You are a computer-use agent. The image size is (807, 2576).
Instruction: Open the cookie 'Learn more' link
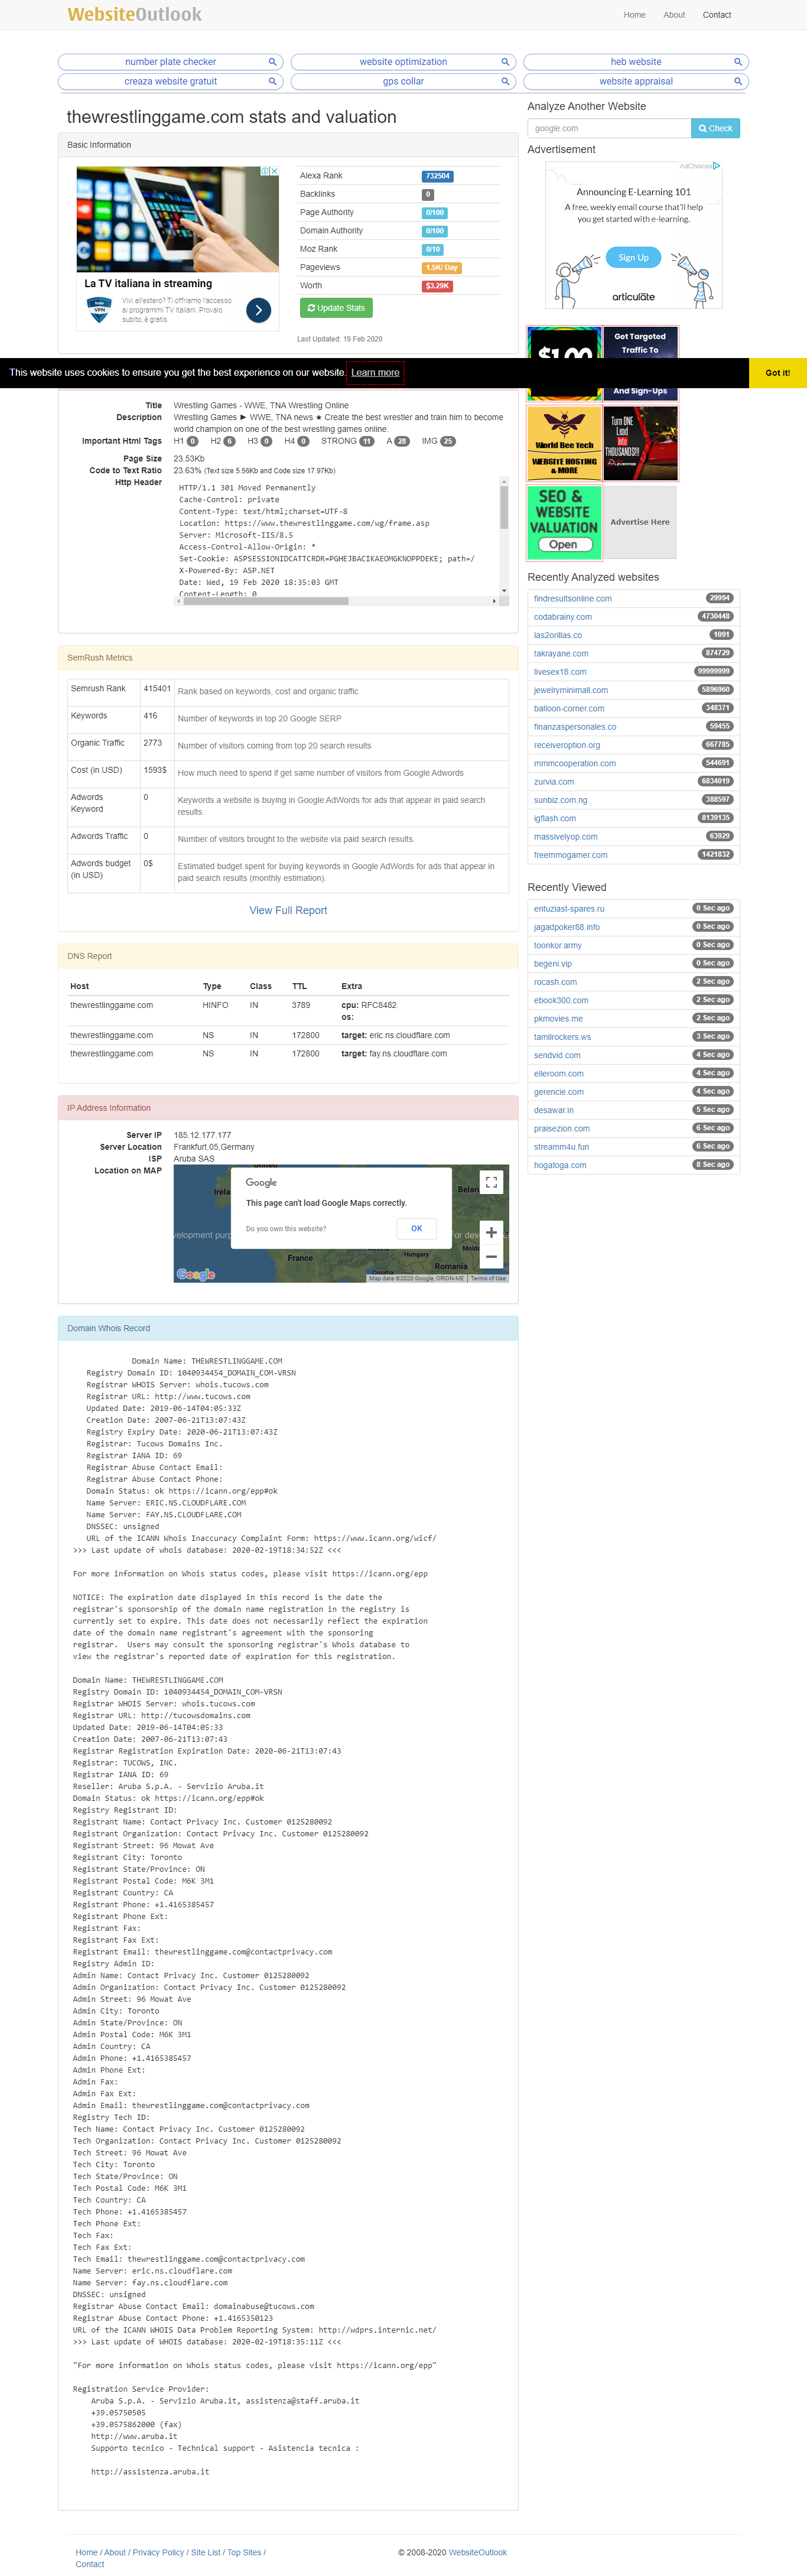coord(375,373)
